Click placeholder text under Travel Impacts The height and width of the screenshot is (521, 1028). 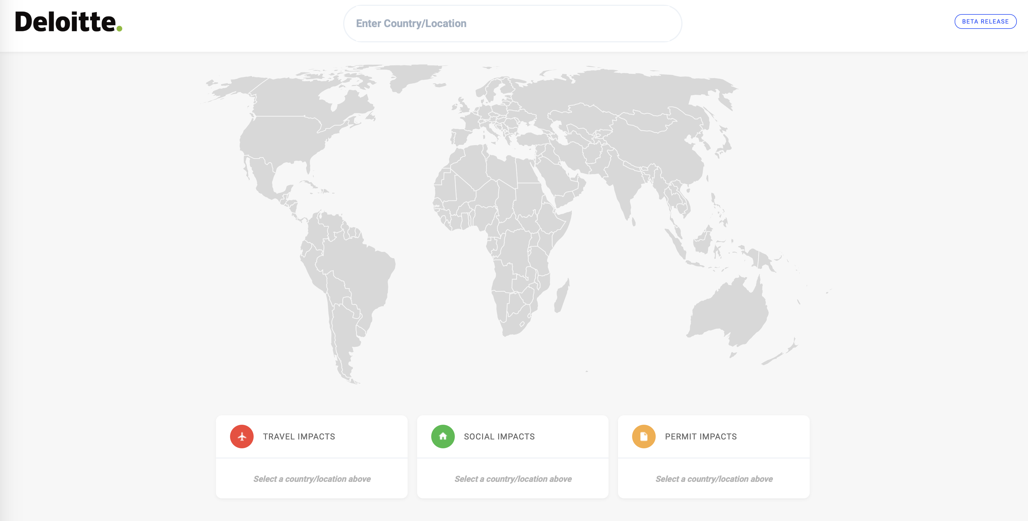click(312, 479)
